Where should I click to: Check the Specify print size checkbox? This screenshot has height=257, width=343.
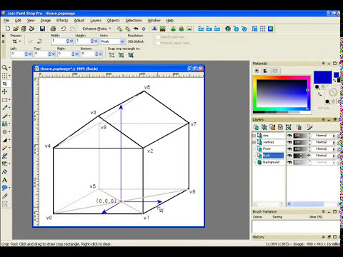[158, 37]
